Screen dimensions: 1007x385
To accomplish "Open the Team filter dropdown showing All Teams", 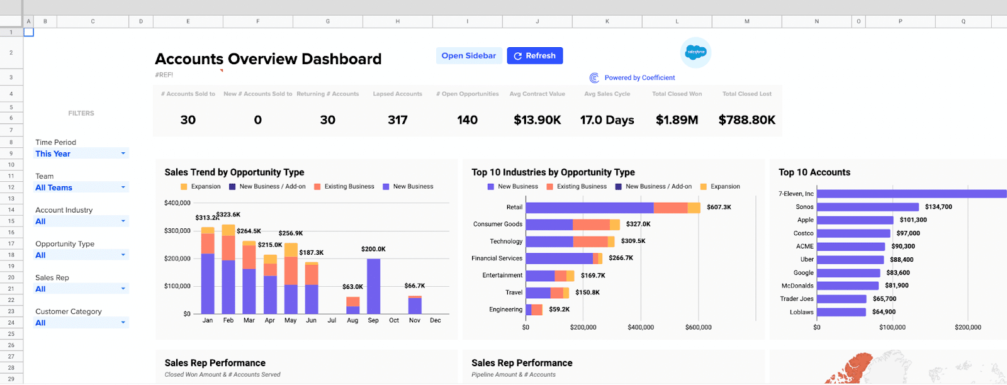I will (x=123, y=187).
